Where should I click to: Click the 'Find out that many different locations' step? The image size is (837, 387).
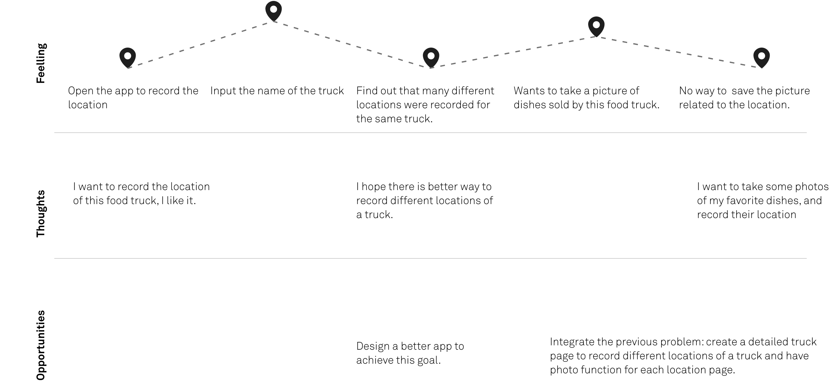[425, 105]
